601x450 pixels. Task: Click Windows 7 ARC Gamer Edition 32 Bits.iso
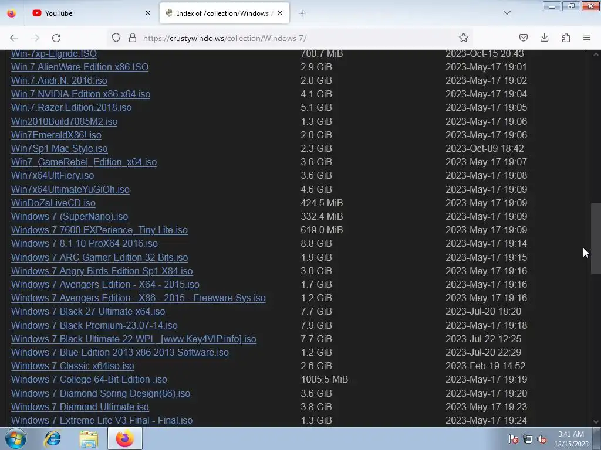(x=99, y=258)
